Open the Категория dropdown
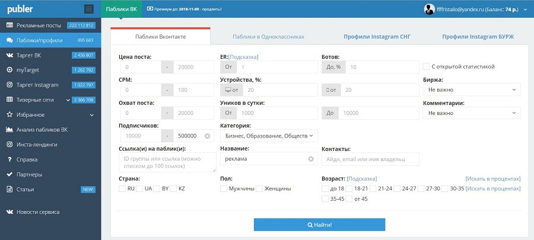The height and width of the screenshot is (240, 534). pyautogui.click(x=269, y=136)
